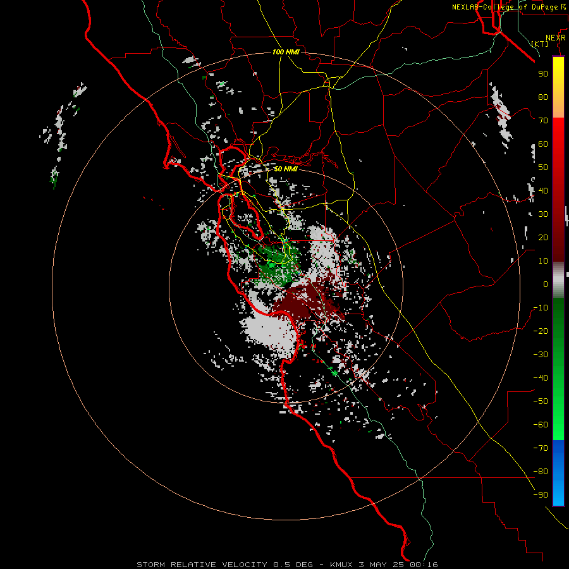Click the 10 value on the velocity scale

[543, 261]
